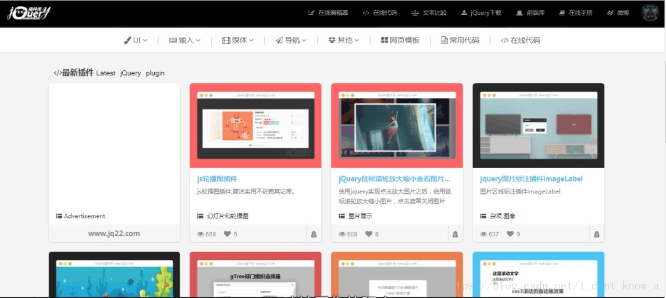This screenshot has height=298, width=666.
Task: Open 前端库 in top bar
Action: click(530, 13)
